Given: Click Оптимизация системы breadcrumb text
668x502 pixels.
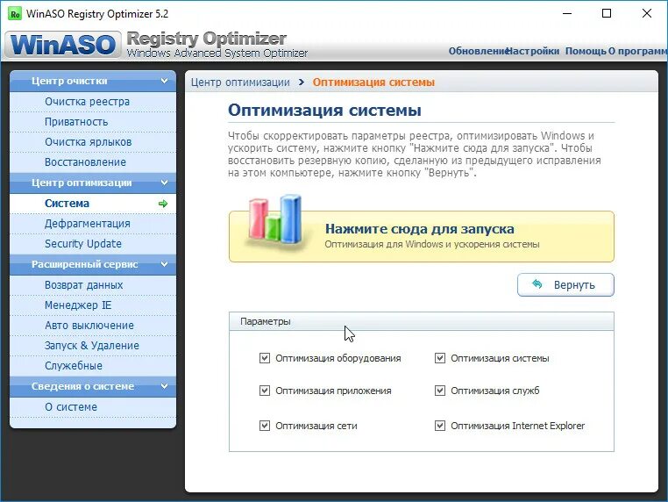Looking at the screenshot, I should 373,82.
